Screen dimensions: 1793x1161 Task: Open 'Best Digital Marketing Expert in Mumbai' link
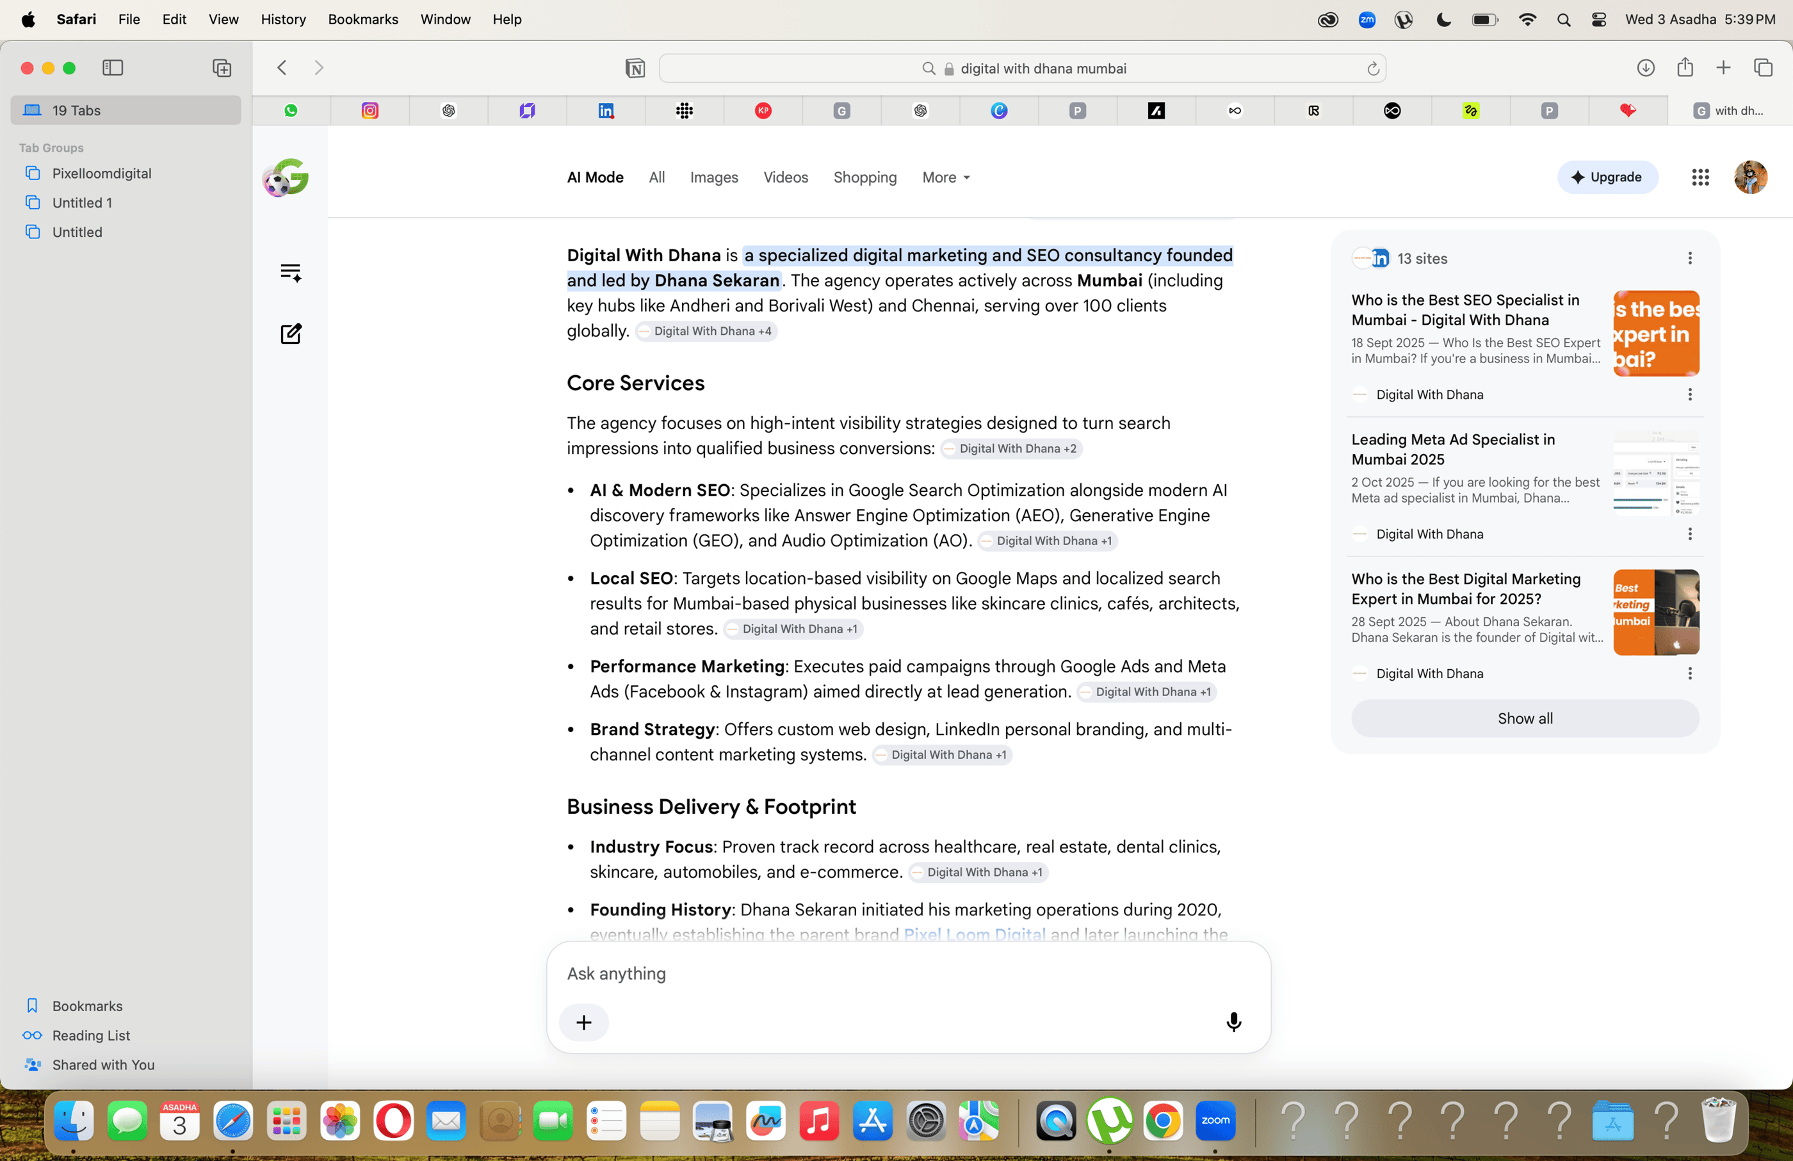(1466, 589)
